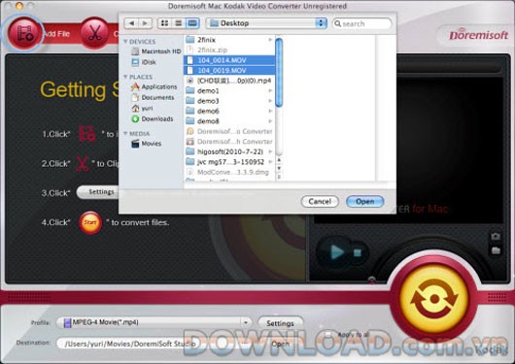Click Settings button beside Profile
The width and height of the screenshot is (515, 364).
coord(280,323)
